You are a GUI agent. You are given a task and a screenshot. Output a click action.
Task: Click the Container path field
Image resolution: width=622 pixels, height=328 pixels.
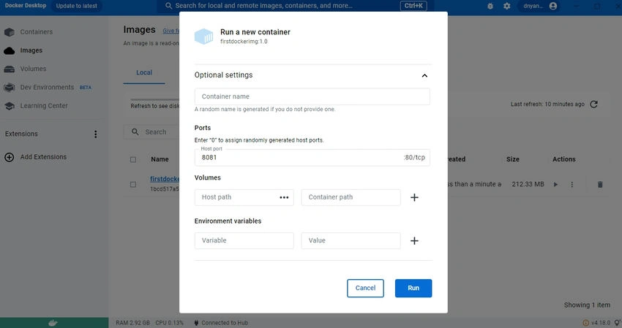point(351,197)
